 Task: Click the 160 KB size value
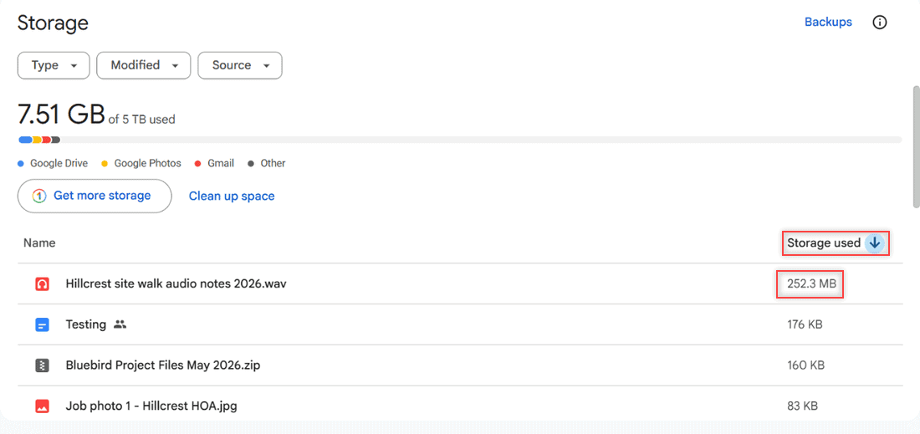[x=805, y=365]
